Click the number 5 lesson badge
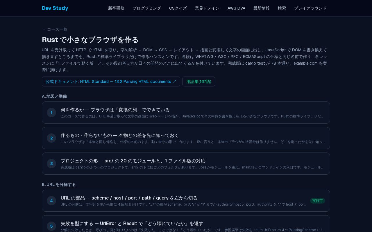Screen dimensions: 372x232 click(x=51, y=226)
